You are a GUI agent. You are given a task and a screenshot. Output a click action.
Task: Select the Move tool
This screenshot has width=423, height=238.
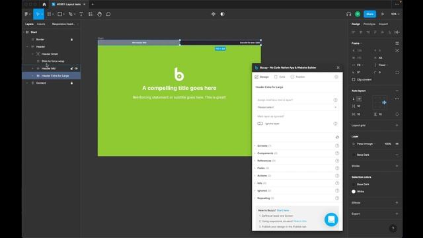[38, 14]
